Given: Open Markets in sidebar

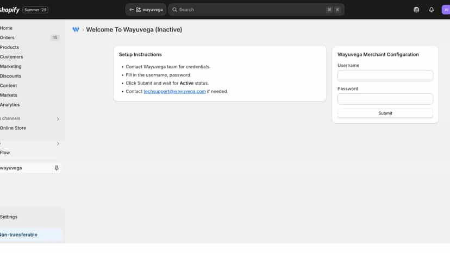Looking at the screenshot, I should 9,95.
